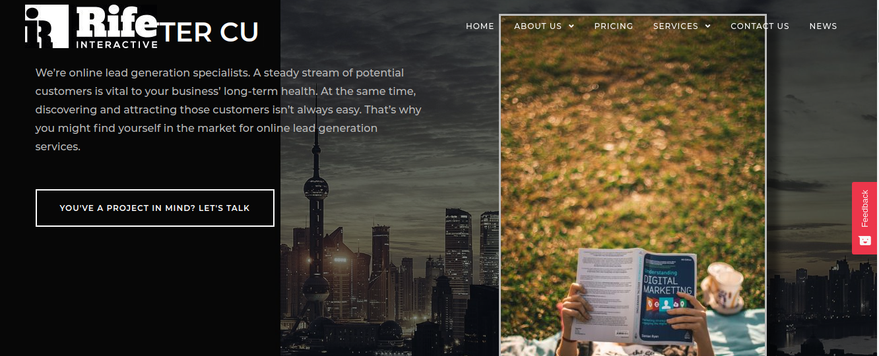
Task: Open the Home menu item
Action: 480,26
